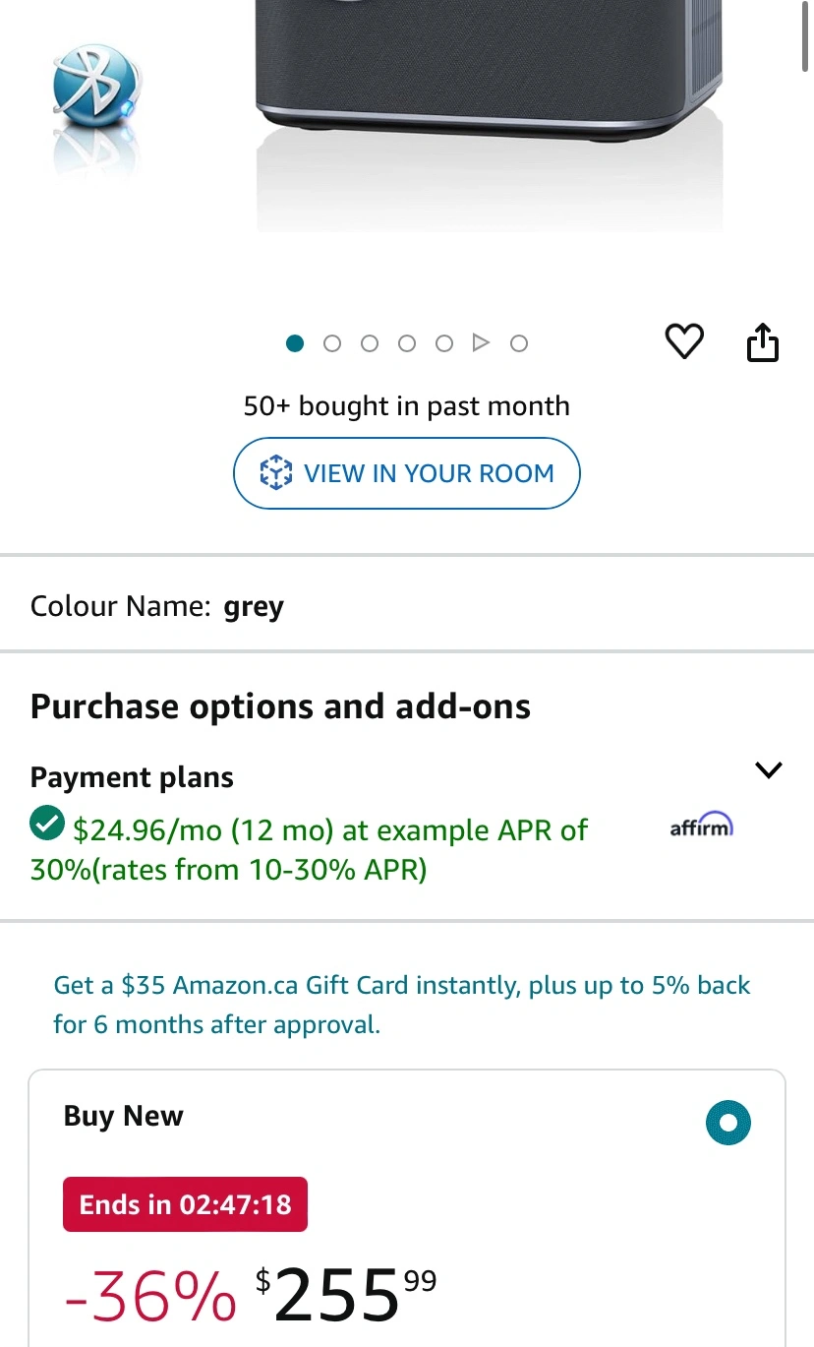Open the $35 Amazon.ca Gift Card offer
814x1347 pixels.
tap(401, 1005)
